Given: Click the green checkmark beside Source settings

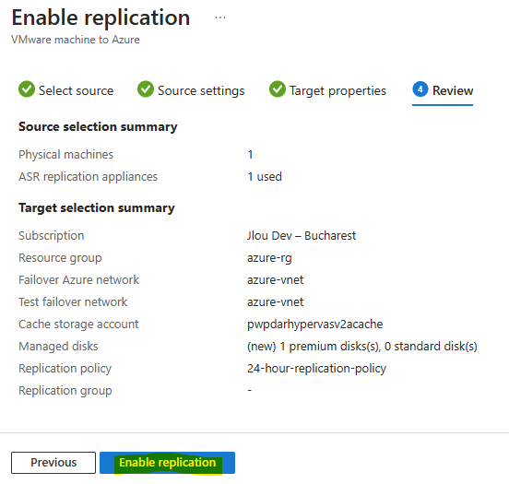Looking at the screenshot, I should [x=146, y=89].
